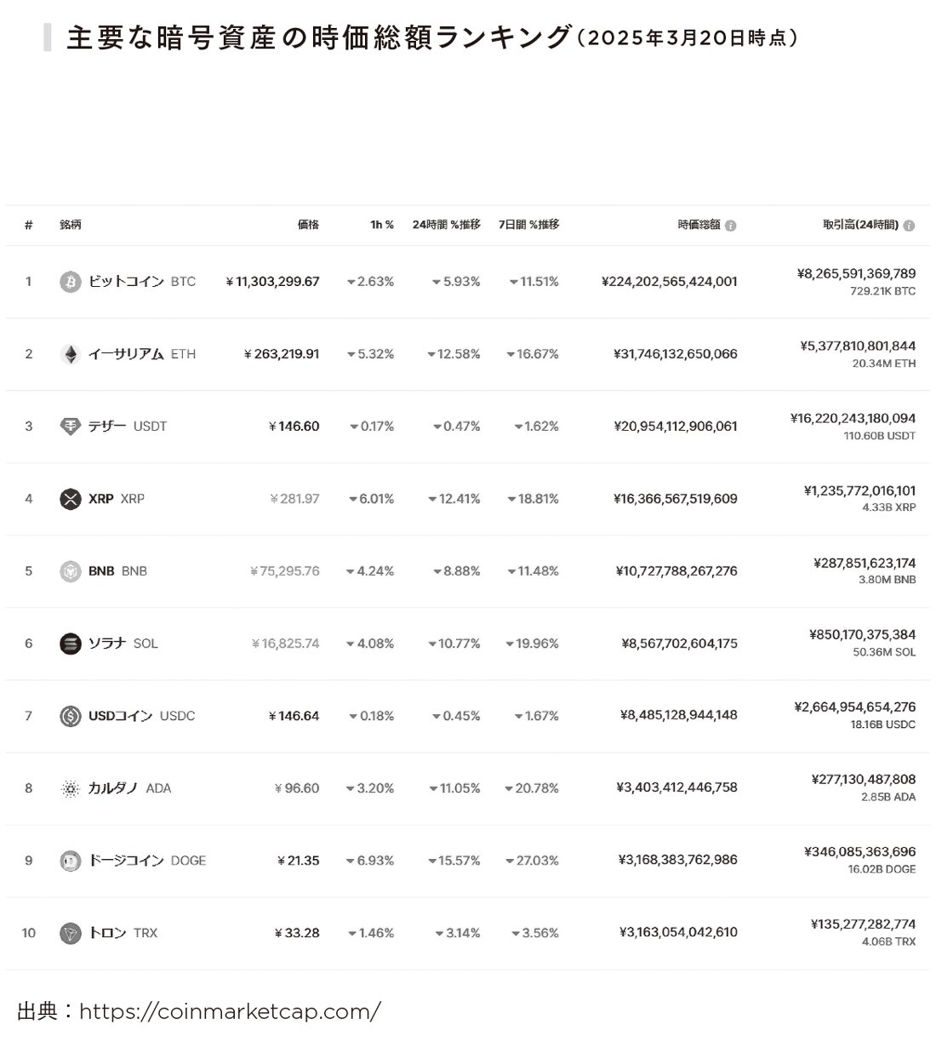Click Bitcoin market cap value ¥224,202,565,424,001
Screen dimensions: 936x1042
pyautogui.click(x=670, y=282)
